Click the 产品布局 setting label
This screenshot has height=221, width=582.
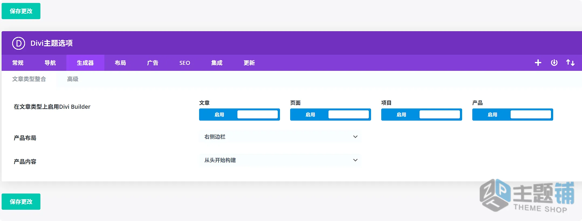click(x=25, y=138)
